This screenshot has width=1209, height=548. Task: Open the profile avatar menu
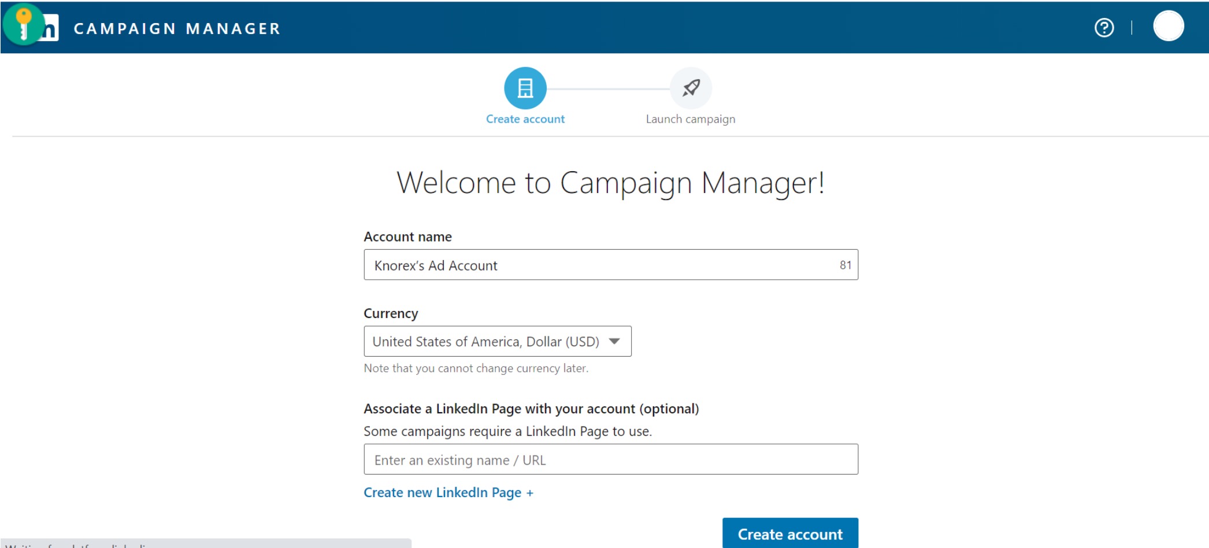(1168, 27)
